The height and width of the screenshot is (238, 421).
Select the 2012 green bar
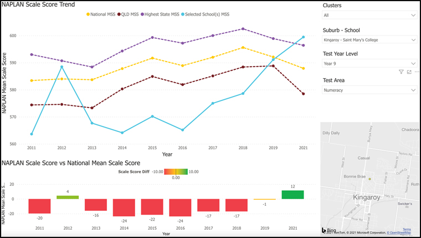point(68,198)
